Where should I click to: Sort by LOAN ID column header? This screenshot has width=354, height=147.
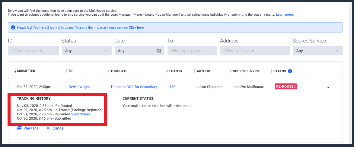[x=174, y=71]
